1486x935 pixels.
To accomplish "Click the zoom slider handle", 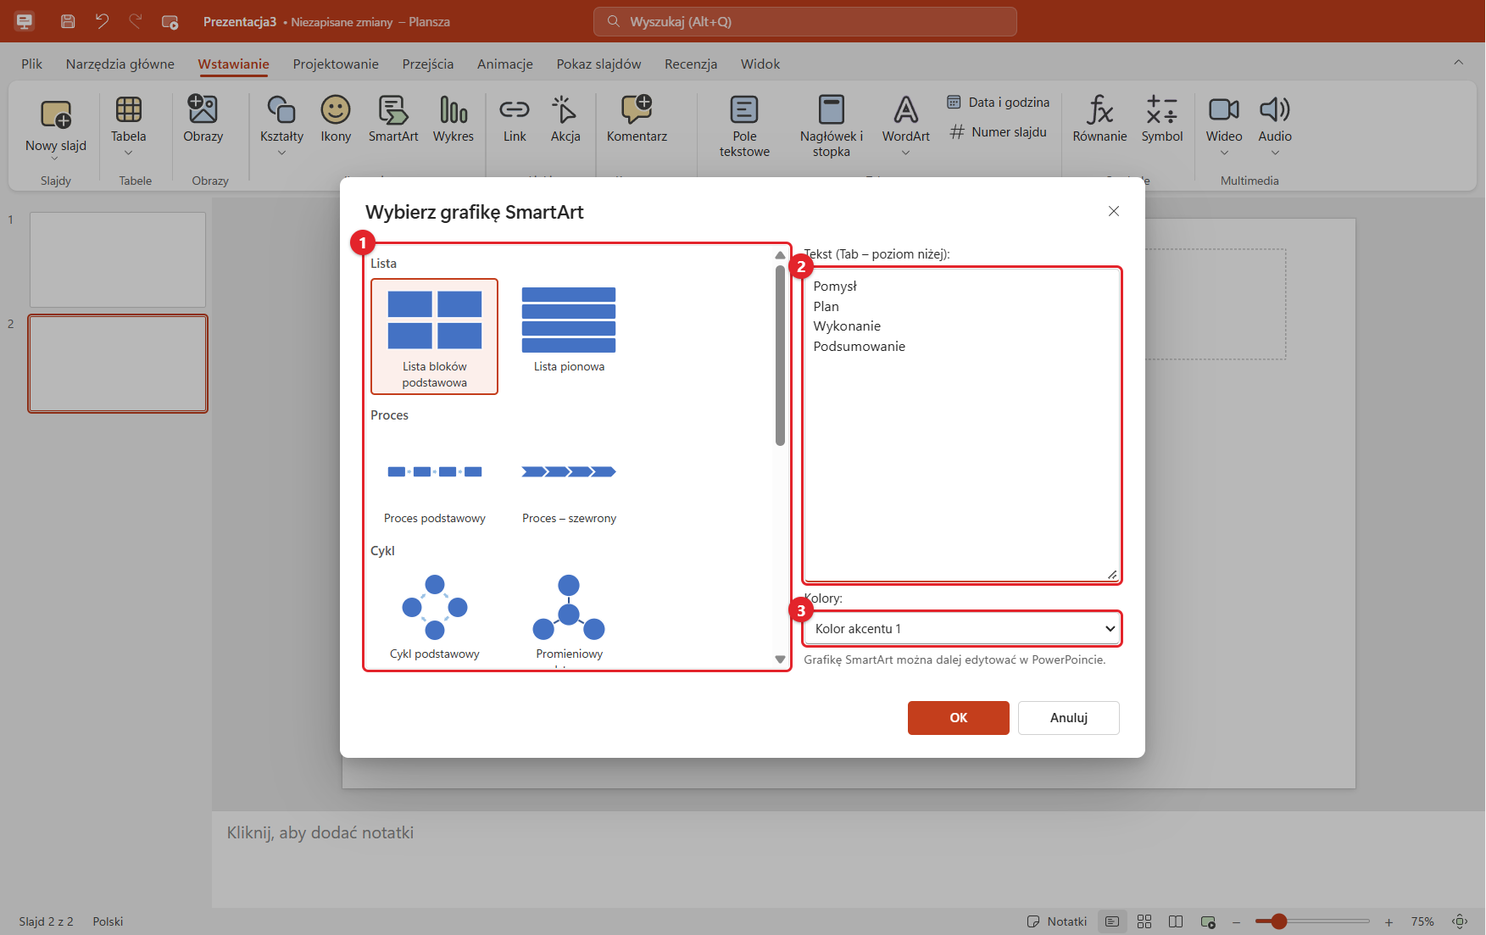I will [x=1279, y=921].
